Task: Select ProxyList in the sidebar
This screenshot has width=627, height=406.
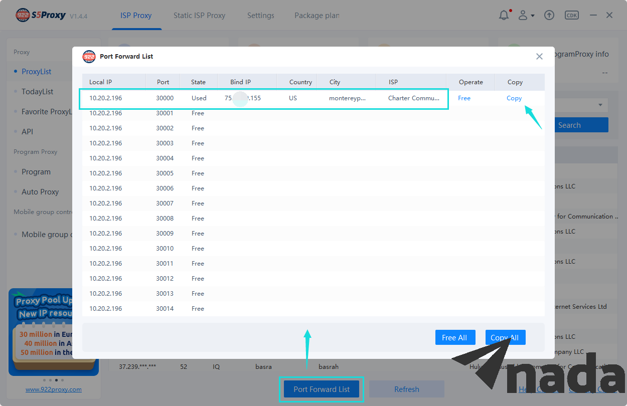Action: (36, 72)
